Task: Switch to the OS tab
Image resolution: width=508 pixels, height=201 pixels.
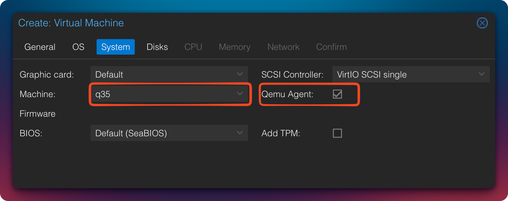Action: [78, 47]
